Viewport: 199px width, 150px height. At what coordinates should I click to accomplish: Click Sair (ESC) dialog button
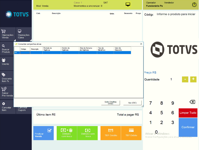click(132, 103)
